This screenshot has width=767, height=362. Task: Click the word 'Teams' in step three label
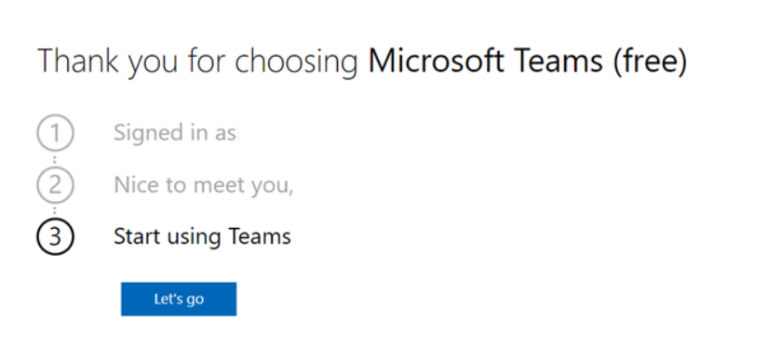[x=260, y=236]
